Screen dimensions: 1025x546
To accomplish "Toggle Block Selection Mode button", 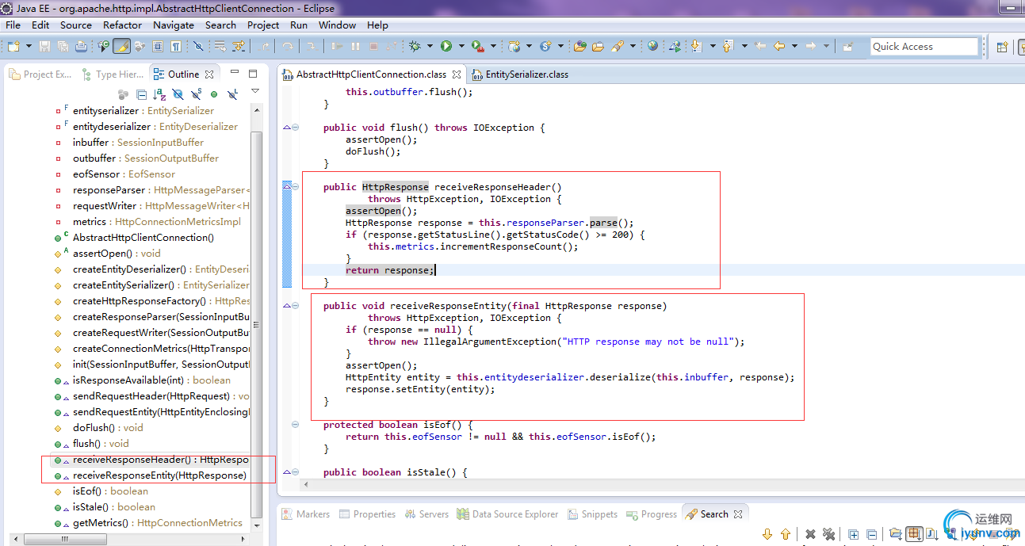I will click(158, 46).
